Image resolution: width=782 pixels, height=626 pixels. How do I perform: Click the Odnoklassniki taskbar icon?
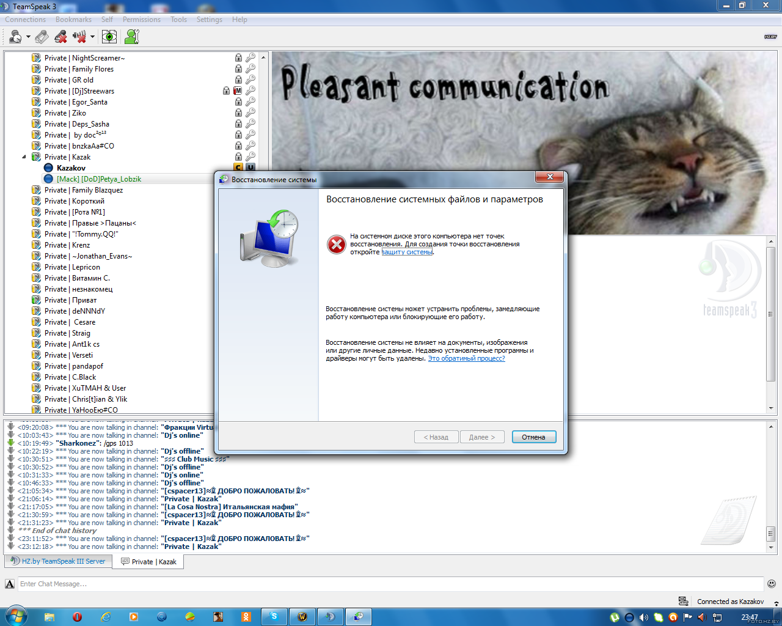point(246,617)
